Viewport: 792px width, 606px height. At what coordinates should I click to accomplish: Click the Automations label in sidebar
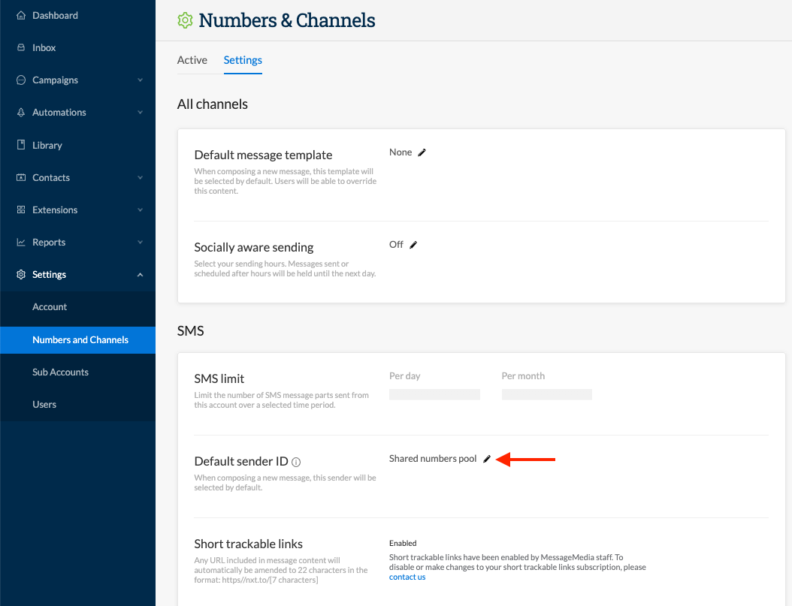[59, 112]
